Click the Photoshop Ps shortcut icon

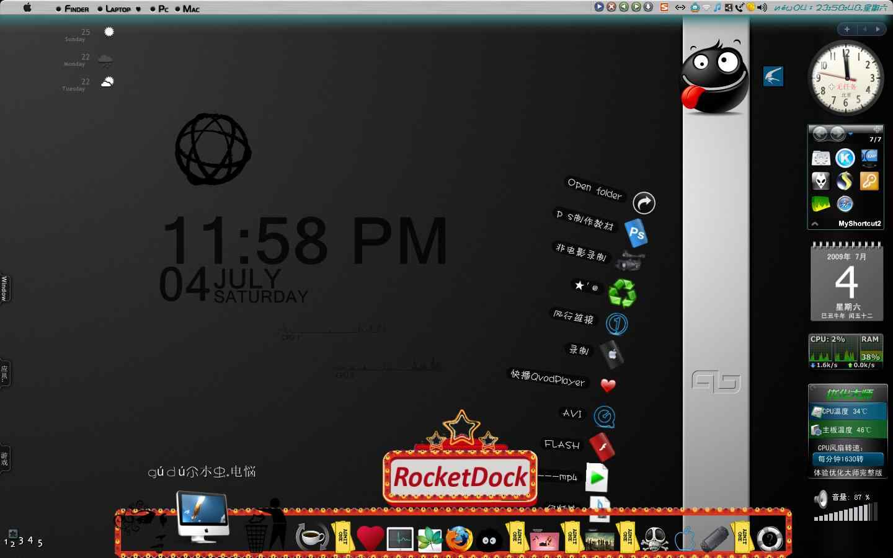pos(636,233)
